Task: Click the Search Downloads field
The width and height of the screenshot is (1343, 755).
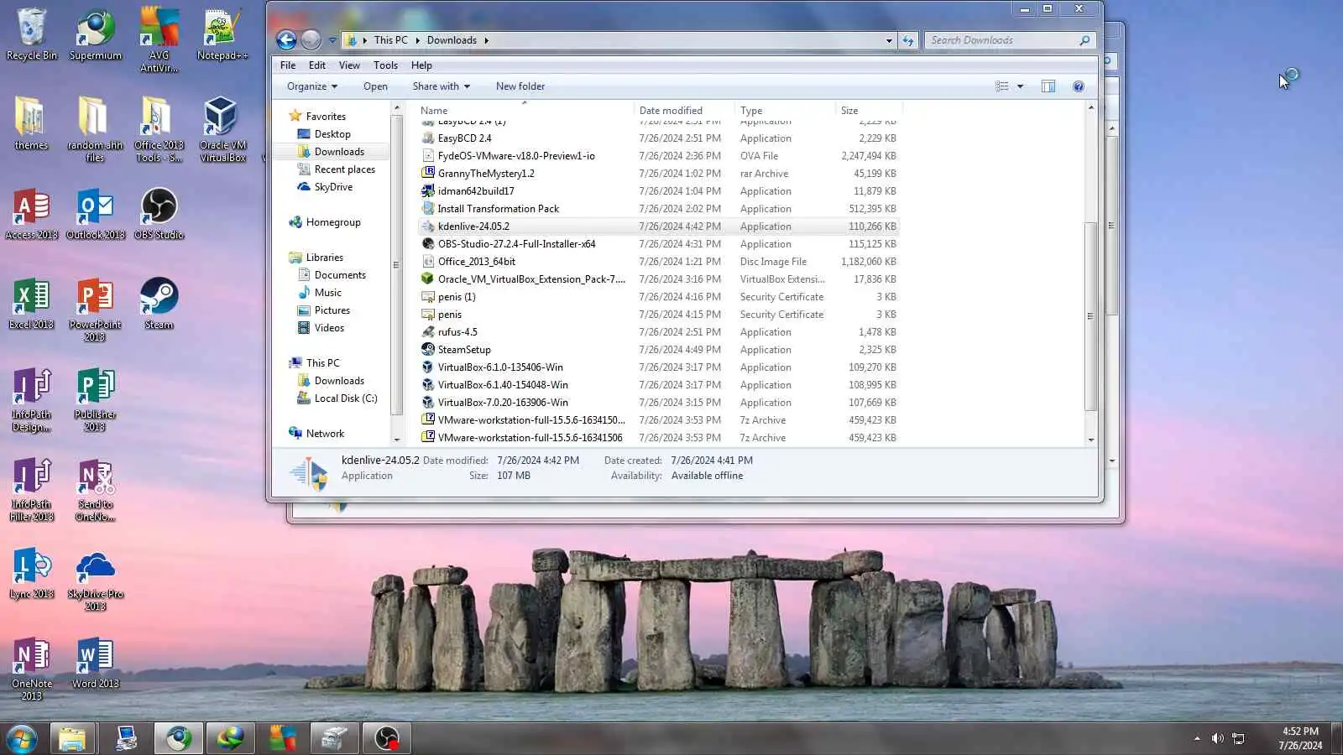Action: tap(1010, 40)
